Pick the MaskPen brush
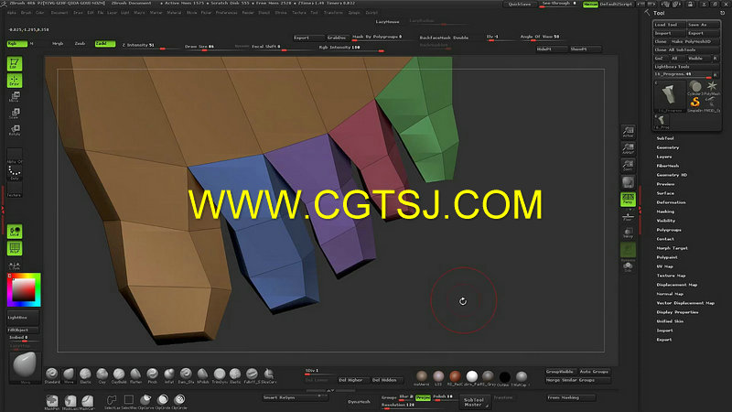This screenshot has width=732, height=412. pos(52,402)
